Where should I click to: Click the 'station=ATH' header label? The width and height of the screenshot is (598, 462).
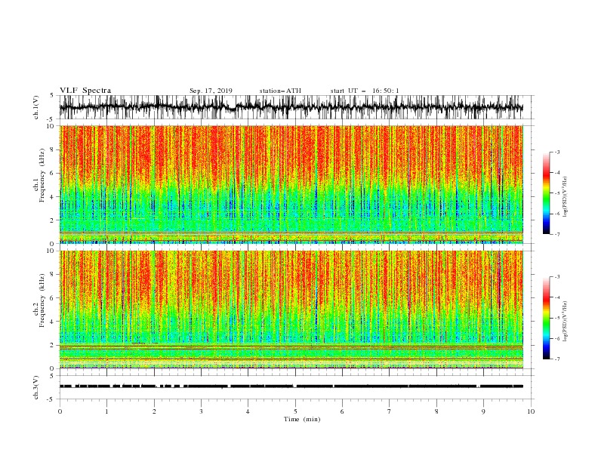[x=280, y=91]
